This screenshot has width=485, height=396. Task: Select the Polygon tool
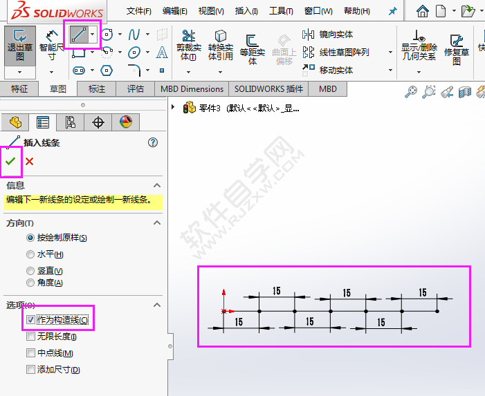point(107,70)
